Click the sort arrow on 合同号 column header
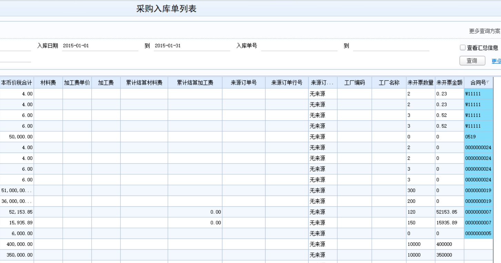 [x=488, y=82]
